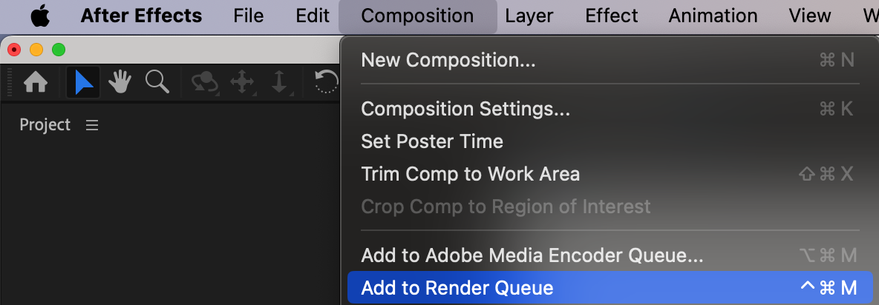
Task: Open the After Effects app menu
Action: point(141,16)
